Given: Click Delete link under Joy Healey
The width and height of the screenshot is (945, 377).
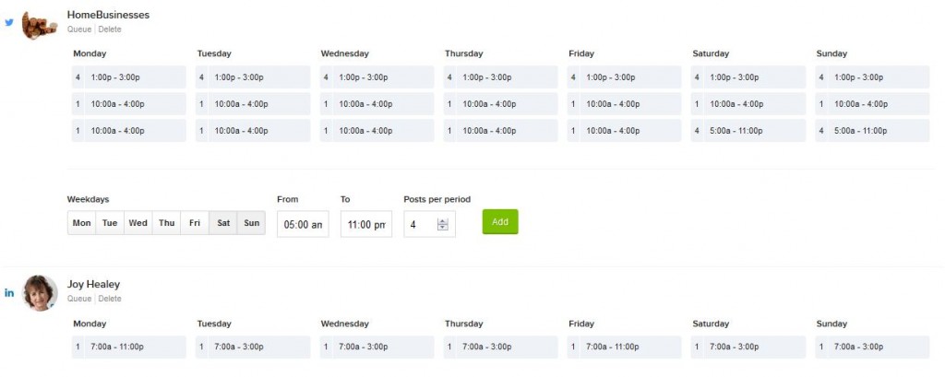Looking at the screenshot, I should tap(110, 299).
